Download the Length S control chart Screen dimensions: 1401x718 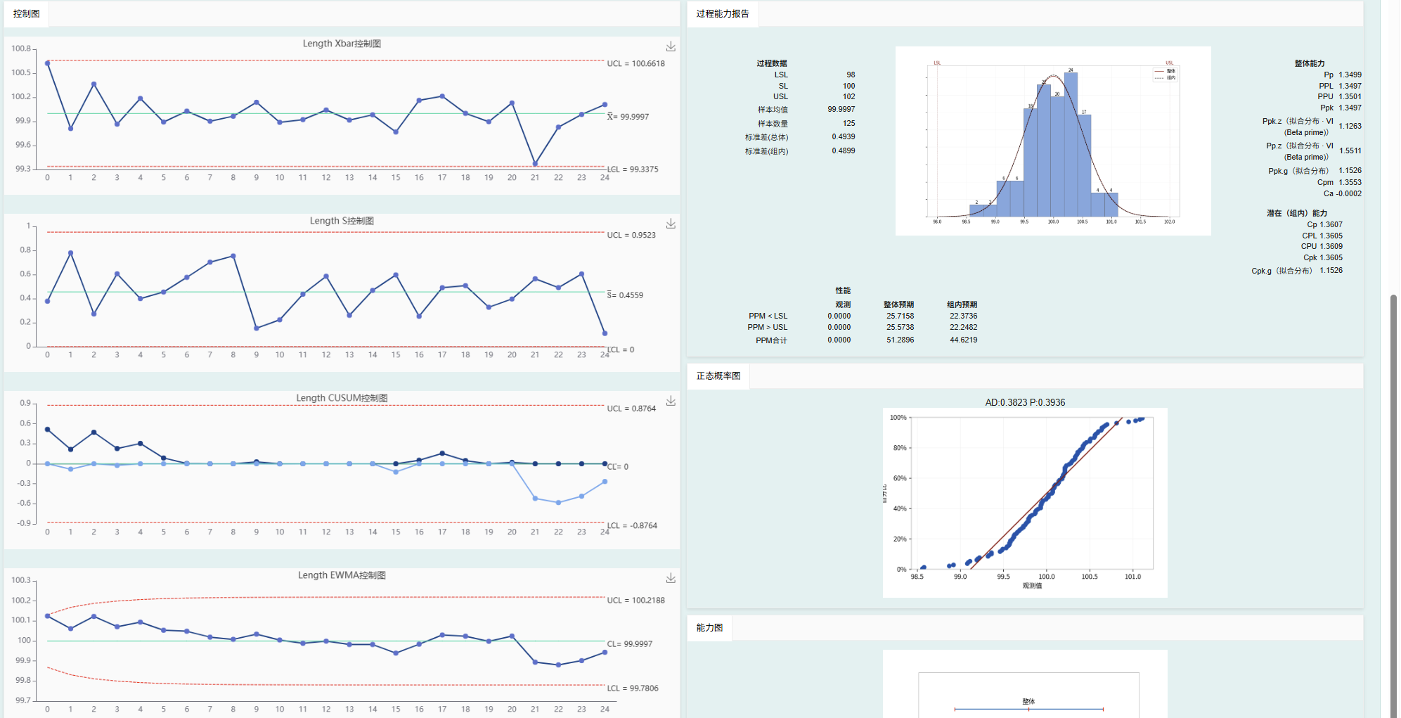click(x=671, y=224)
